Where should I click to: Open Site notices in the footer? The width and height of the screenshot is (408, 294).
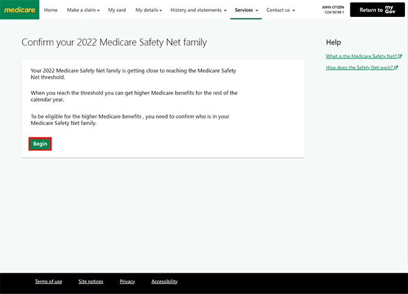tap(91, 281)
